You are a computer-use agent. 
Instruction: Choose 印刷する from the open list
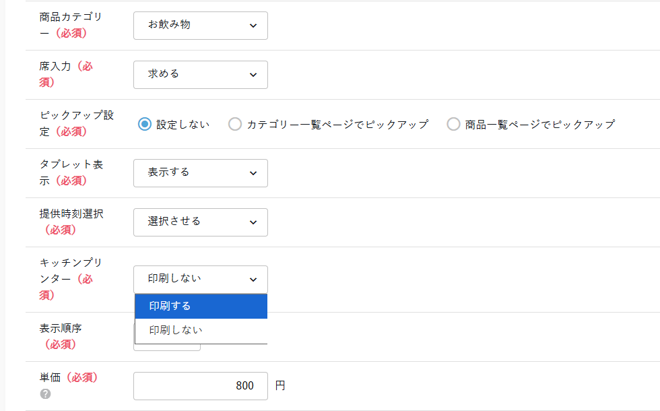(x=201, y=306)
